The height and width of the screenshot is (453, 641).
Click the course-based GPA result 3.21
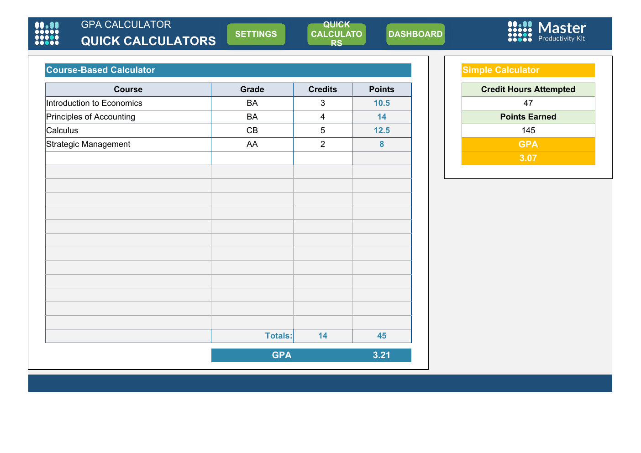pos(382,355)
